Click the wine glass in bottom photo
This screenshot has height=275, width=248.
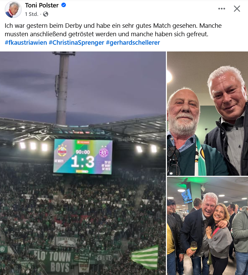pyautogui.click(x=194, y=249)
